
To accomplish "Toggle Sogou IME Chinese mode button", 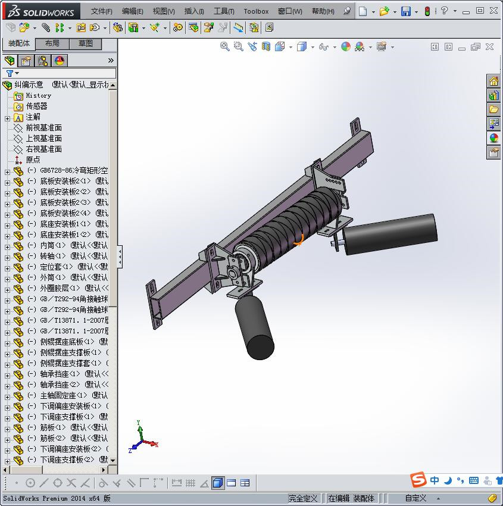I will (435, 480).
